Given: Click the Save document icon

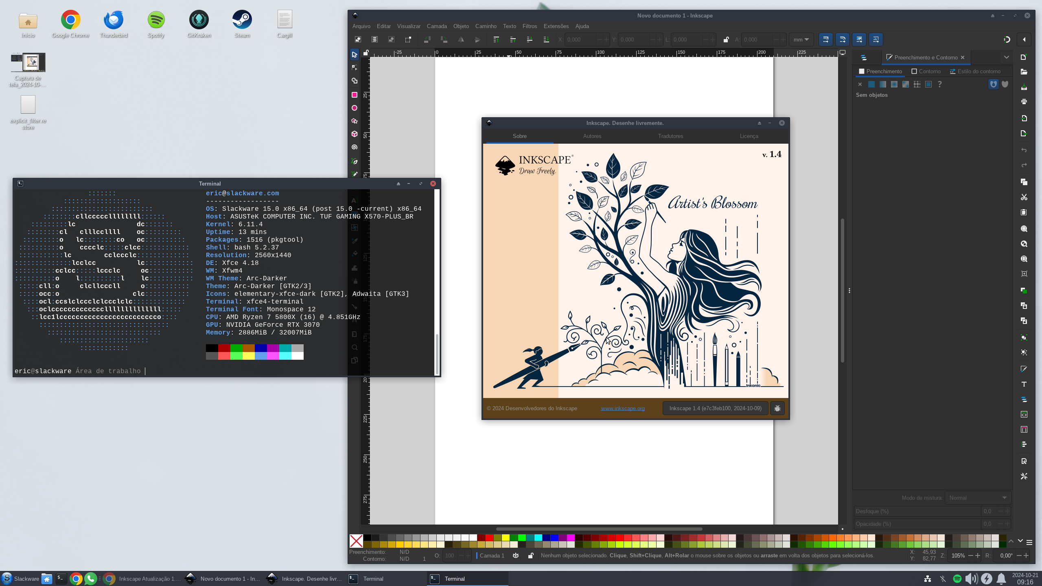Looking at the screenshot, I should [1024, 87].
